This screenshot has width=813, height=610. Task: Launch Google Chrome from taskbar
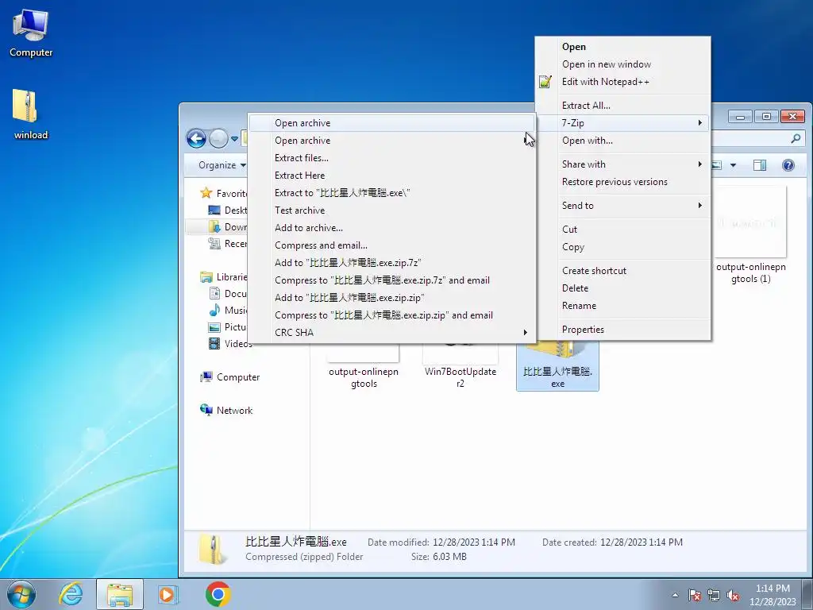click(x=218, y=594)
